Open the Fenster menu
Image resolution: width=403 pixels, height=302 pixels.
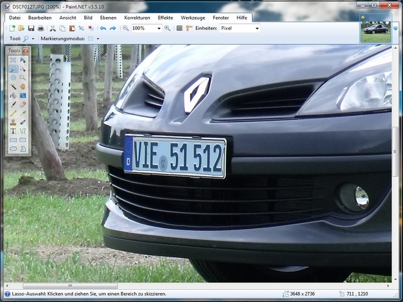pos(220,18)
